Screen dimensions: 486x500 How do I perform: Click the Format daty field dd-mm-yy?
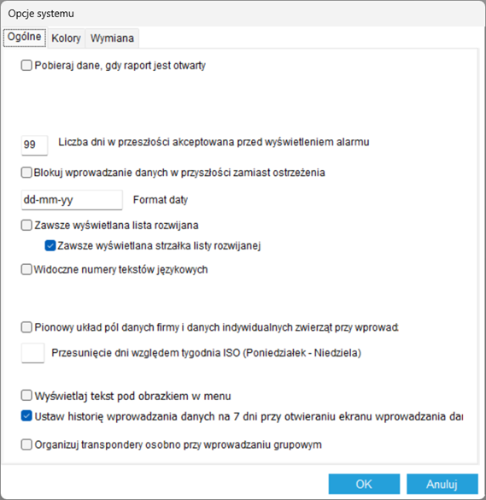(x=72, y=200)
